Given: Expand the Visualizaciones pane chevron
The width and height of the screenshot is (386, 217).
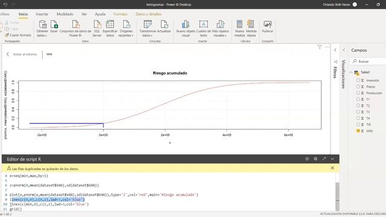Looking at the screenshot, I should point(344,50).
